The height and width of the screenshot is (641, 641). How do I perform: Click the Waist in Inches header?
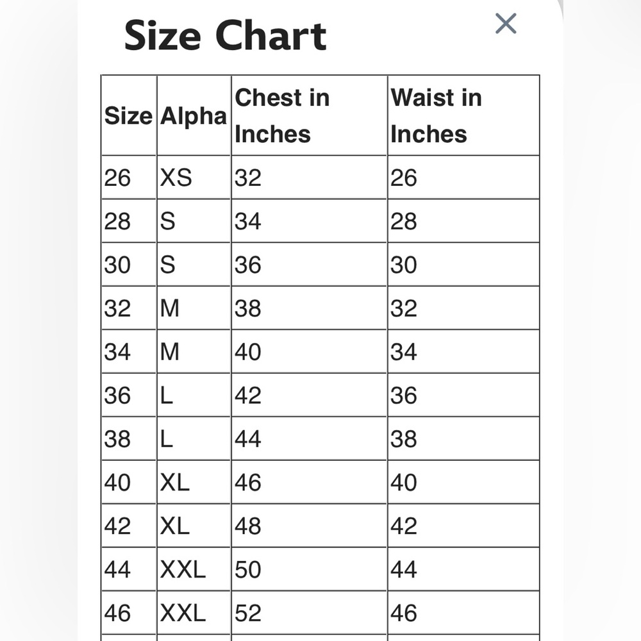coord(463,115)
